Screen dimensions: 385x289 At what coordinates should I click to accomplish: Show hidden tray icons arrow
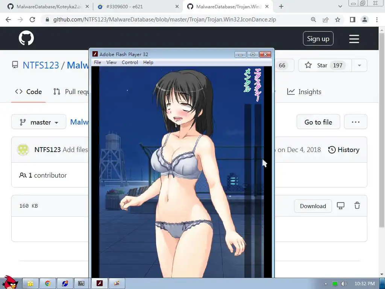point(326,284)
